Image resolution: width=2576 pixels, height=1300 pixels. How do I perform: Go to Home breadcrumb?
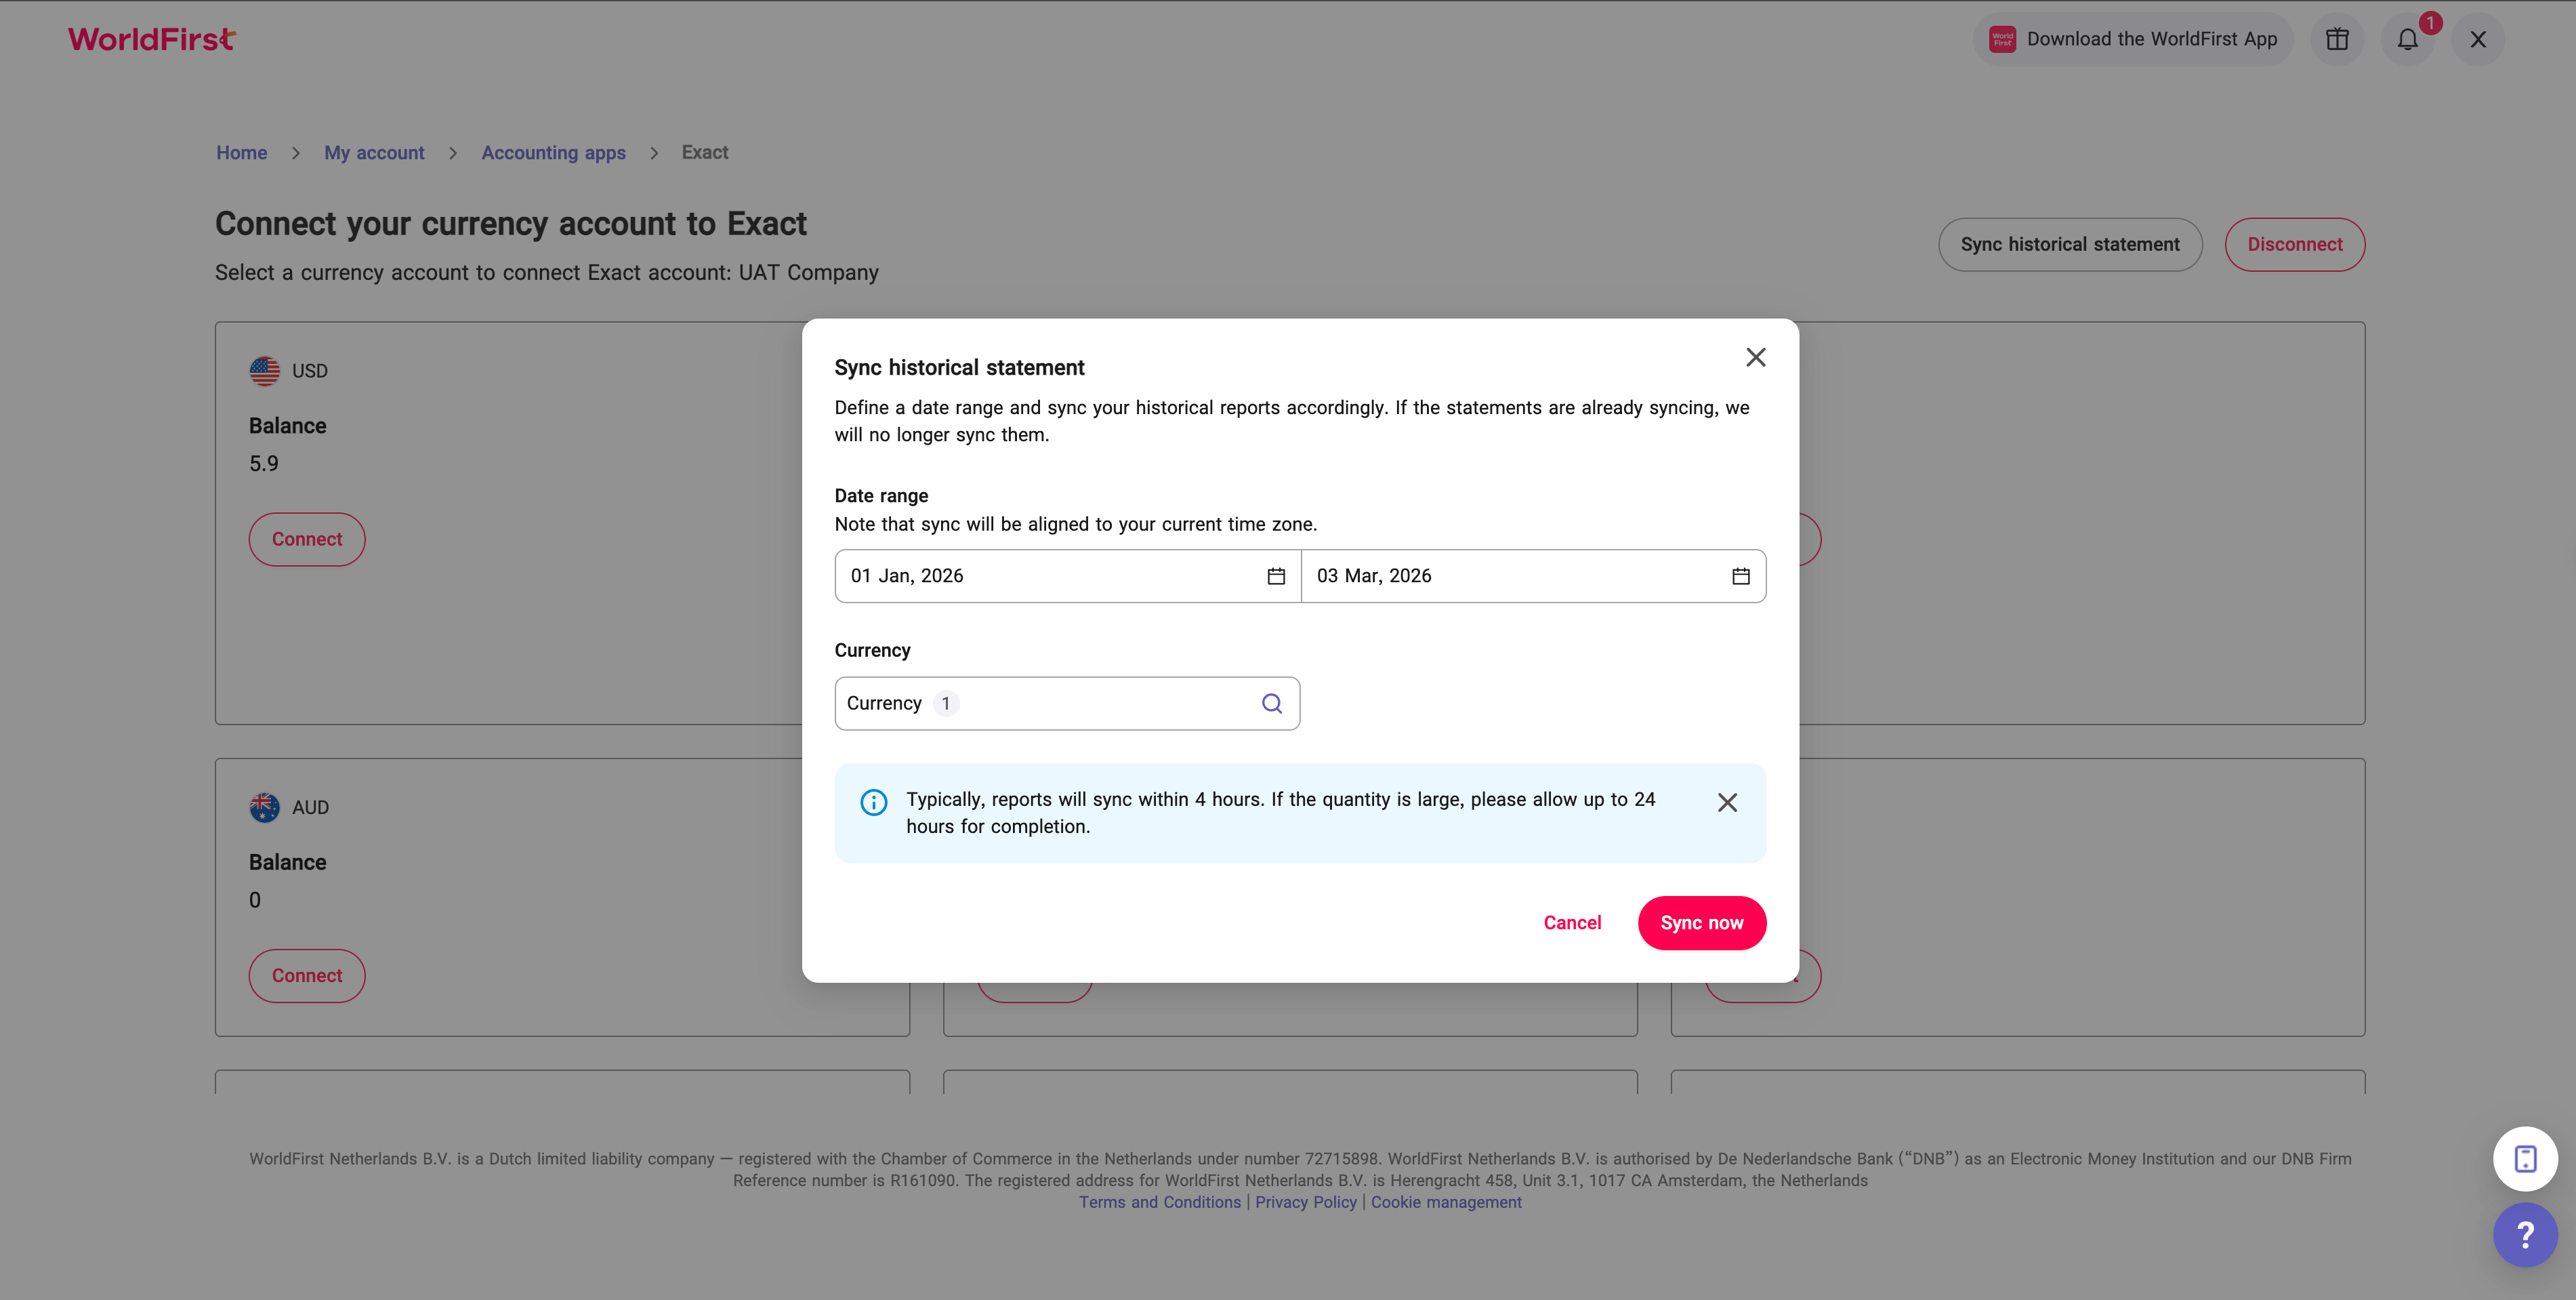242,152
